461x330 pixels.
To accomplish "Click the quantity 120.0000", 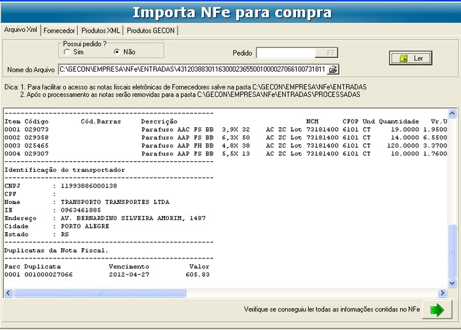I will point(403,146).
